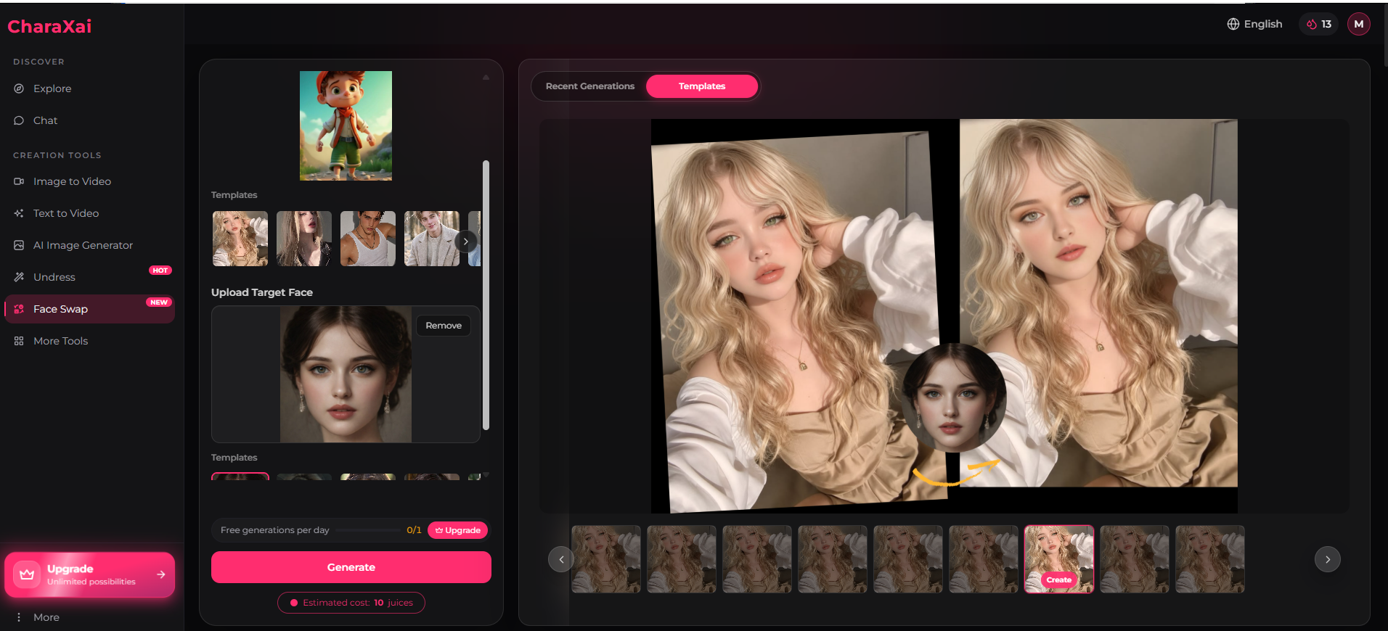
Task: Click the small Upgrade pill button
Action: tap(458, 530)
